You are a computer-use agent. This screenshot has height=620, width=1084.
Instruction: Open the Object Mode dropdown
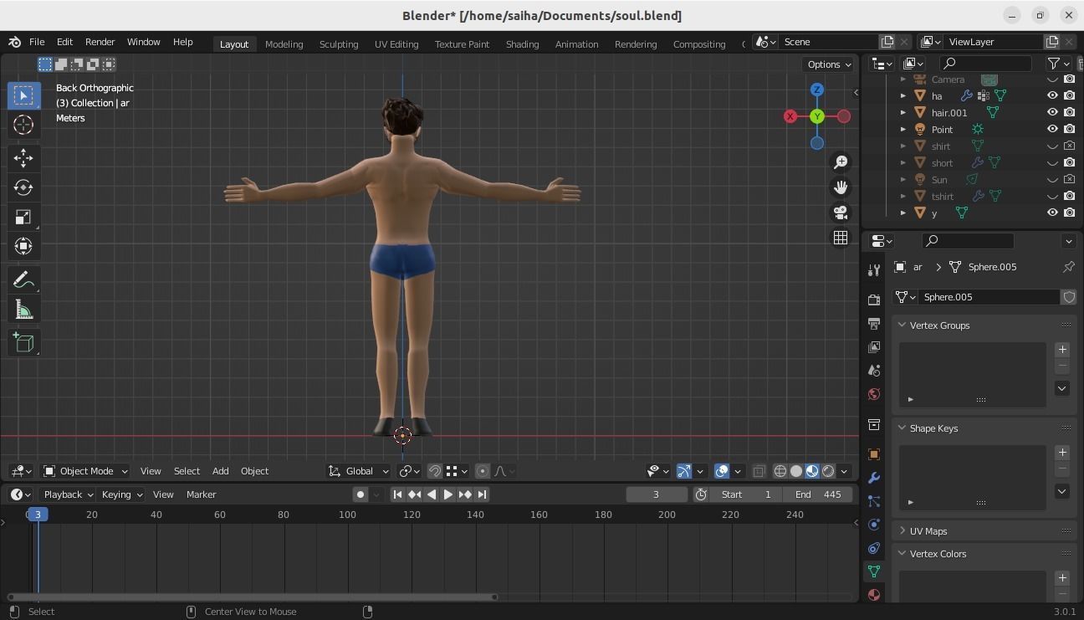tap(85, 471)
